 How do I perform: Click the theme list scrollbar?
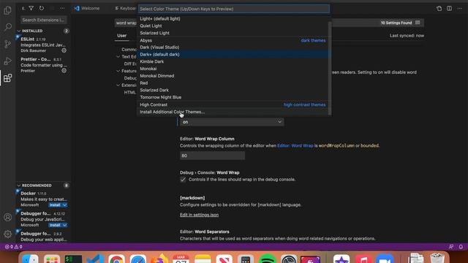pyautogui.click(x=330, y=68)
